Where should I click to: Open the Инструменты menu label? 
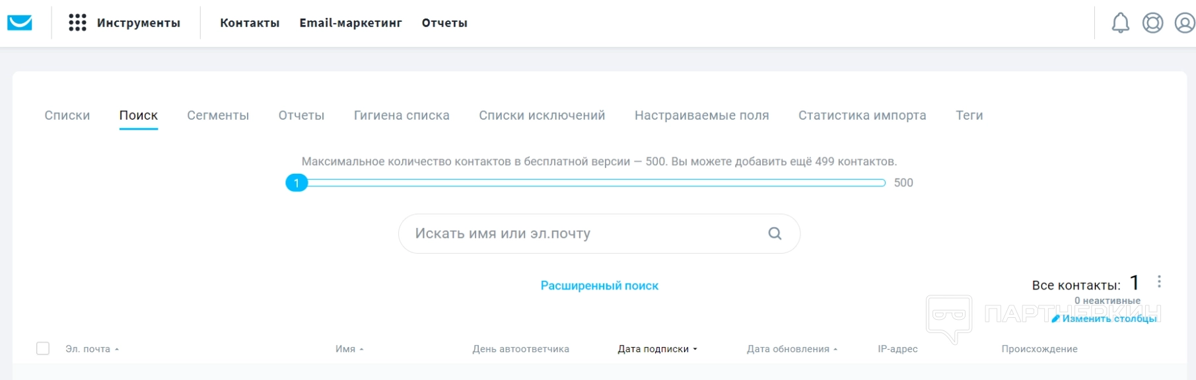click(139, 23)
